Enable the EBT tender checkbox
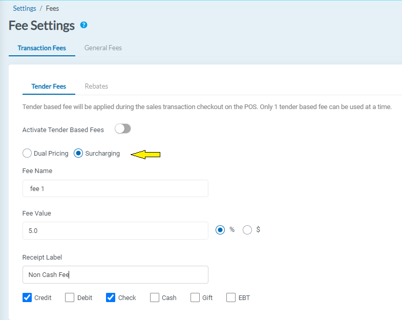Screen dimensions: 402x320 pyautogui.click(x=231, y=297)
